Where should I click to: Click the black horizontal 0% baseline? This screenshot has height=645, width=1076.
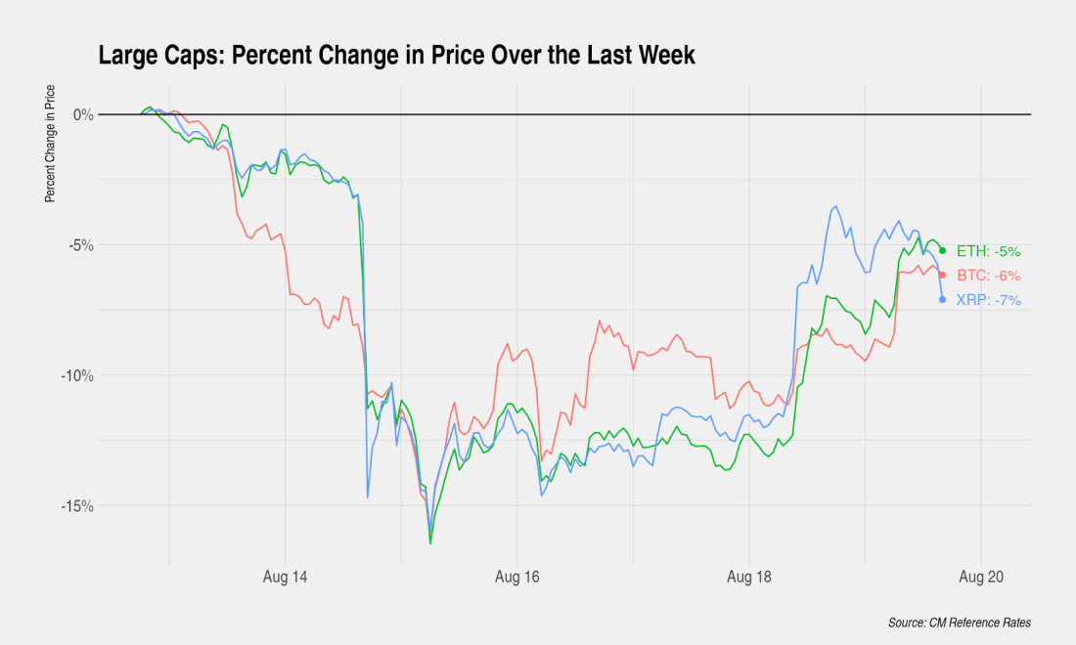[x=587, y=114]
